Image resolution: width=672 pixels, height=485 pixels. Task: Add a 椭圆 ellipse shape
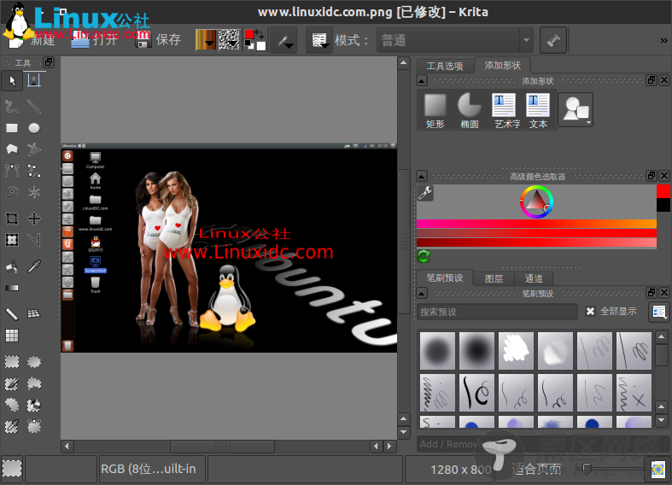[470, 110]
